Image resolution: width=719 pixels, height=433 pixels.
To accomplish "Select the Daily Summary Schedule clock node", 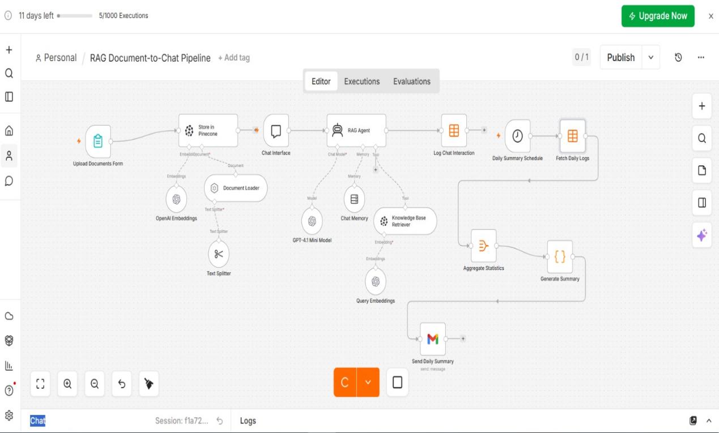I will pyautogui.click(x=517, y=136).
